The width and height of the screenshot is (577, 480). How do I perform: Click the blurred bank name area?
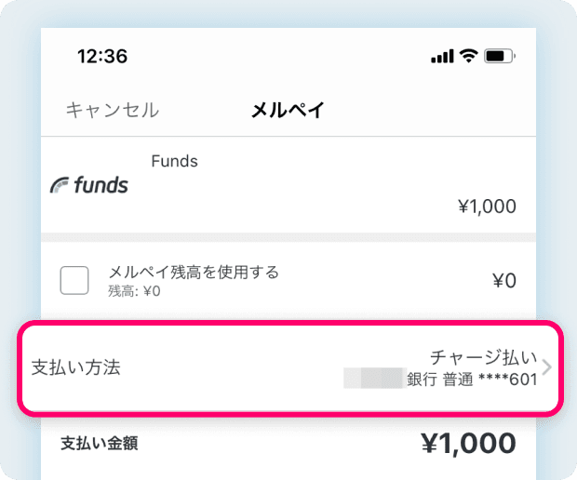coord(375,378)
